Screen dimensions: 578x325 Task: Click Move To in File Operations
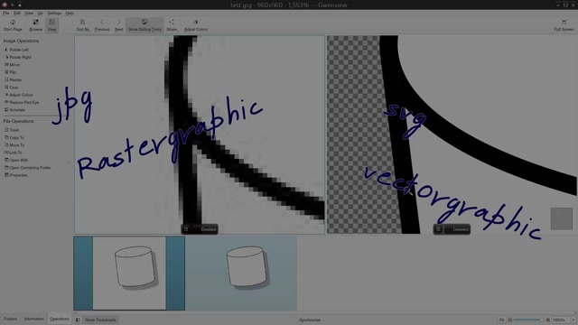(x=14, y=144)
